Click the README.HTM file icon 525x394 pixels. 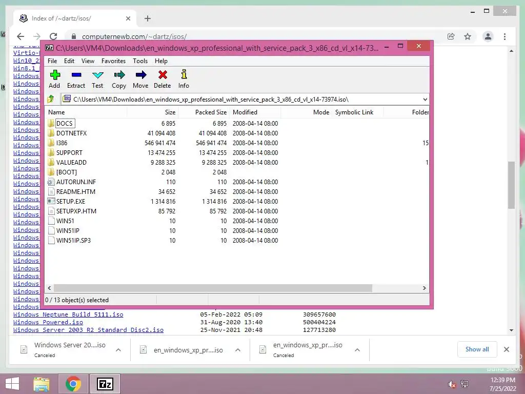click(51, 192)
